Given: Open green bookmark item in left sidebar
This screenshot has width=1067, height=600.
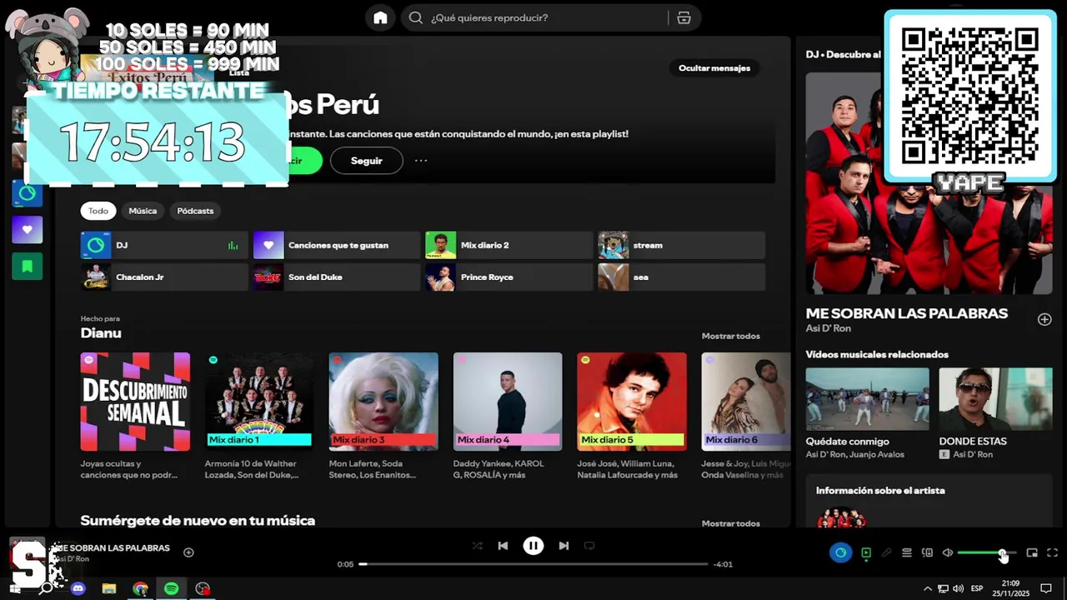Looking at the screenshot, I should point(28,266).
